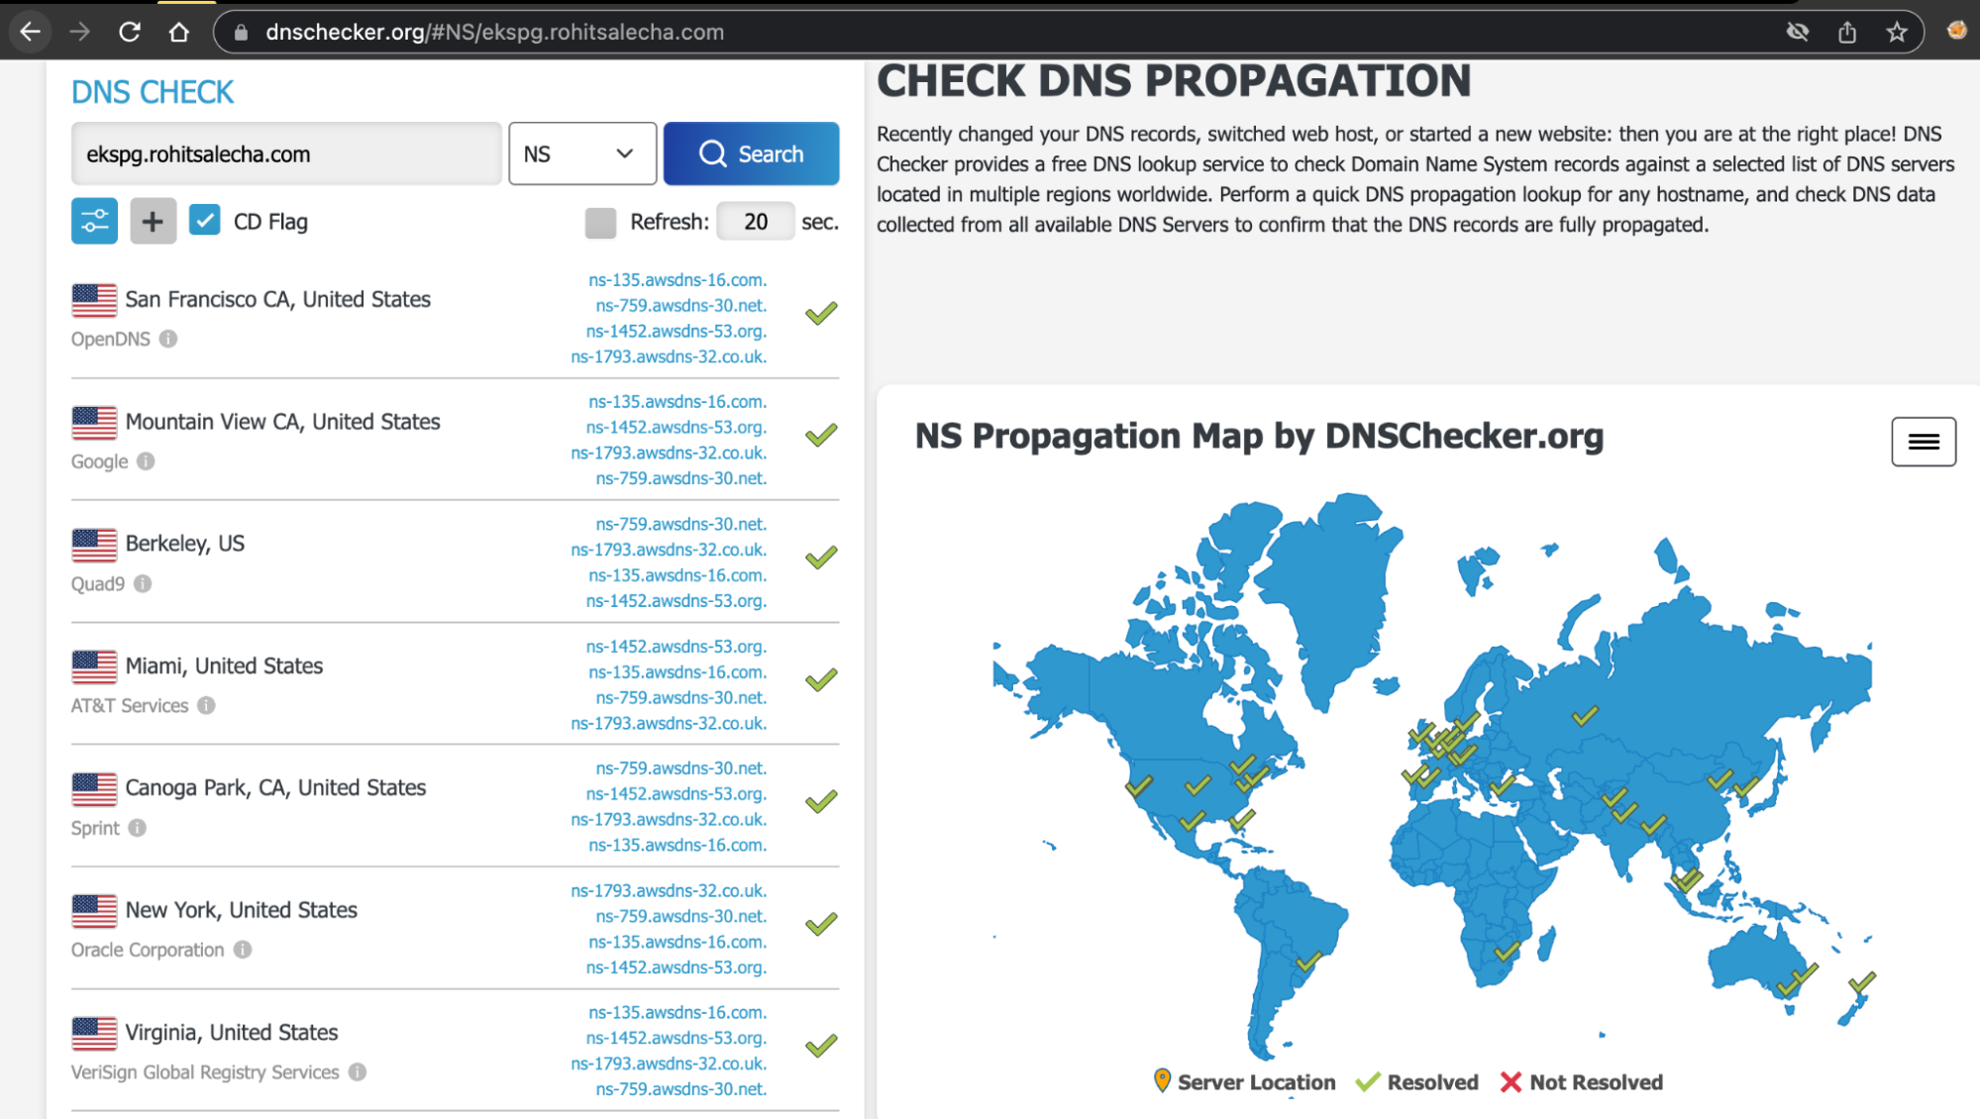
Task: Click the browser address bar URL
Action: tap(494, 32)
